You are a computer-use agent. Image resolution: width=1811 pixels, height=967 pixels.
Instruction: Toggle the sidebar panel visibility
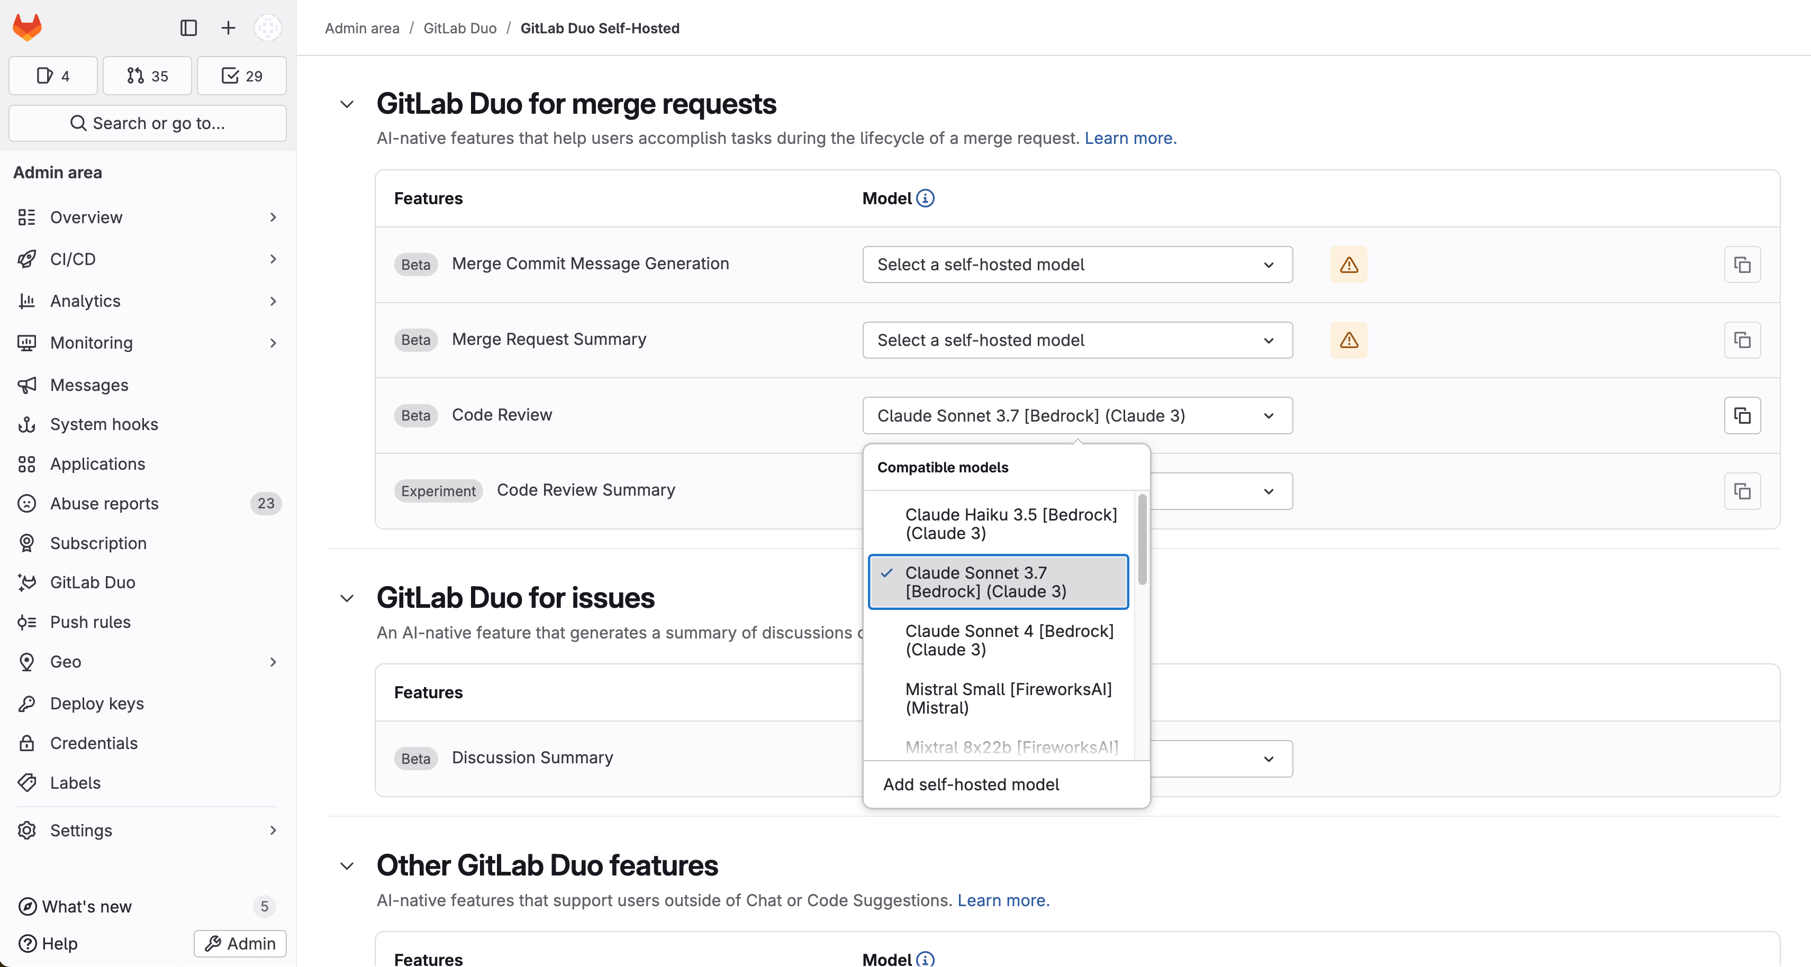coord(188,28)
